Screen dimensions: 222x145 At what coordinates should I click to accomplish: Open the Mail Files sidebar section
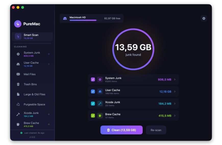[32, 74]
